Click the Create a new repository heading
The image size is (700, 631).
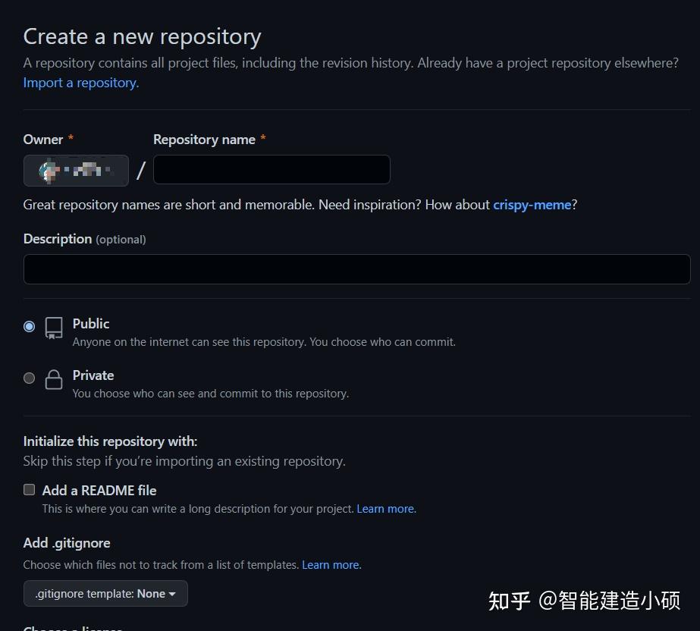point(142,36)
